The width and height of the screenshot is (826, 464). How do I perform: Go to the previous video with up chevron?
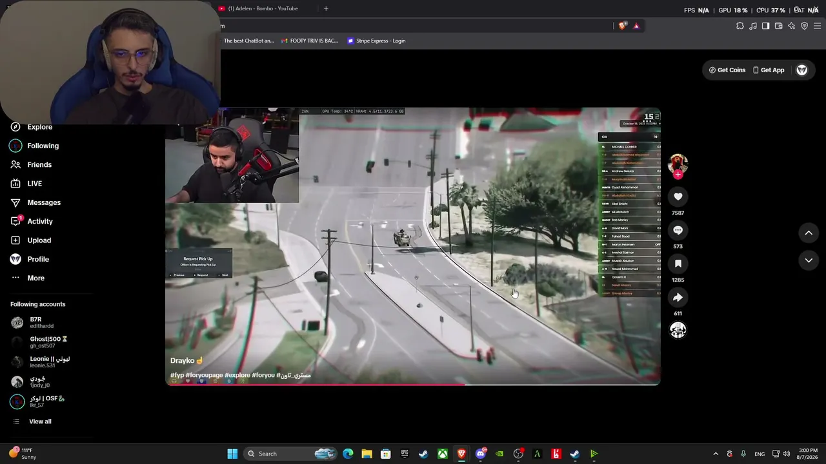coord(809,233)
